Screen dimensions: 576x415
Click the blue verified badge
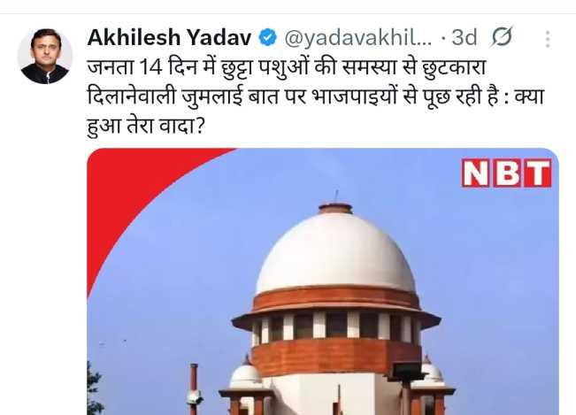pyautogui.click(x=268, y=37)
